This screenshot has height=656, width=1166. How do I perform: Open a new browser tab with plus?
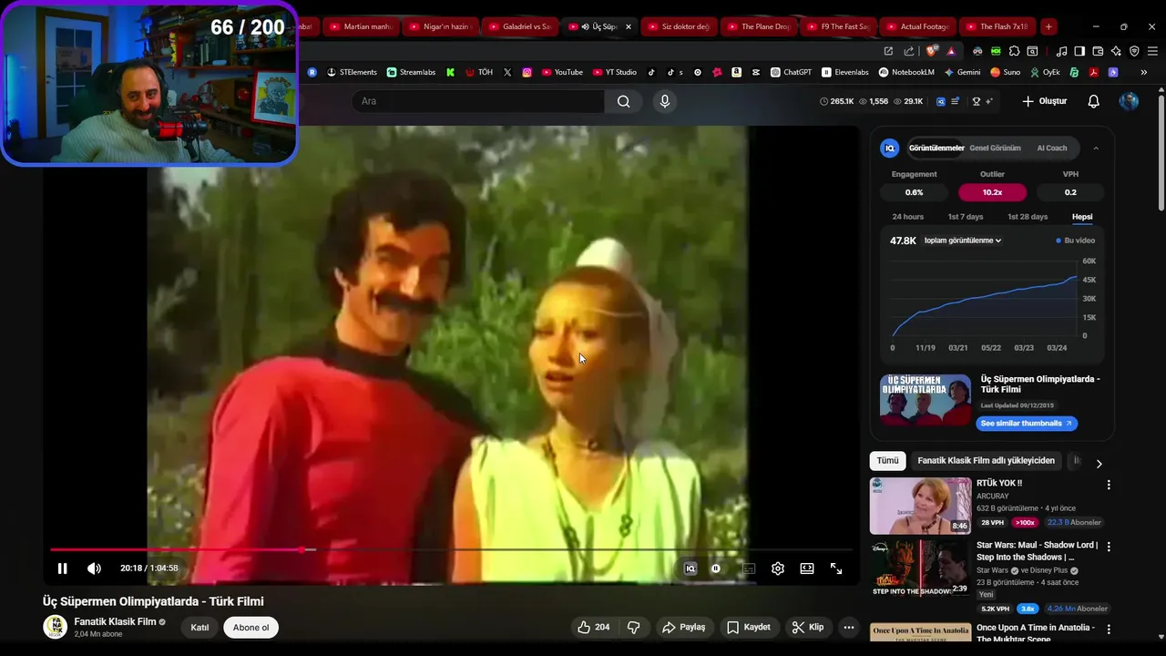[x=1048, y=26]
